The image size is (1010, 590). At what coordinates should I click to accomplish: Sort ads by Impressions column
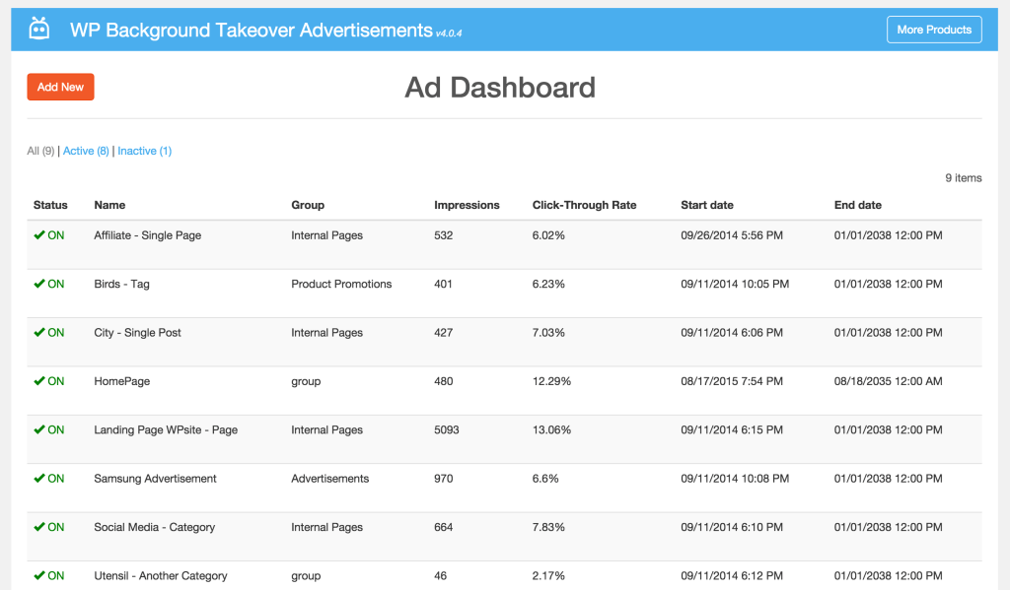coord(466,204)
